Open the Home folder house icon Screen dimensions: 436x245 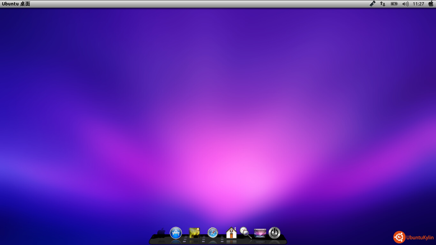pyautogui.click(x=231, y=233)
